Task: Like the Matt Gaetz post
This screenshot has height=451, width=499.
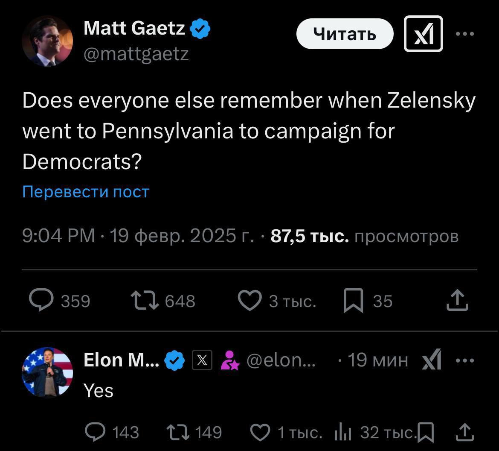Action: tap(249, 300)
